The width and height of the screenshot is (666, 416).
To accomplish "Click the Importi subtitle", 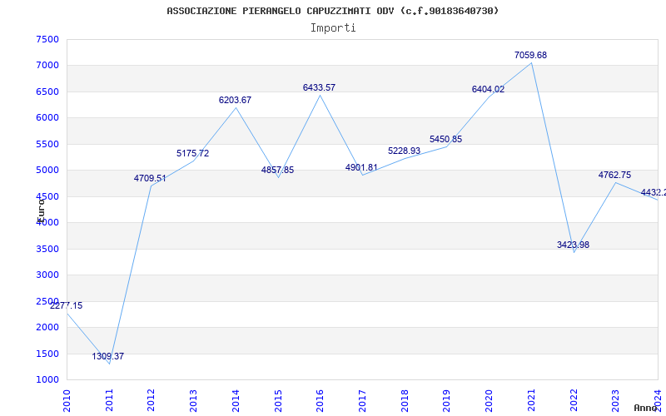I will click(333, 28).
